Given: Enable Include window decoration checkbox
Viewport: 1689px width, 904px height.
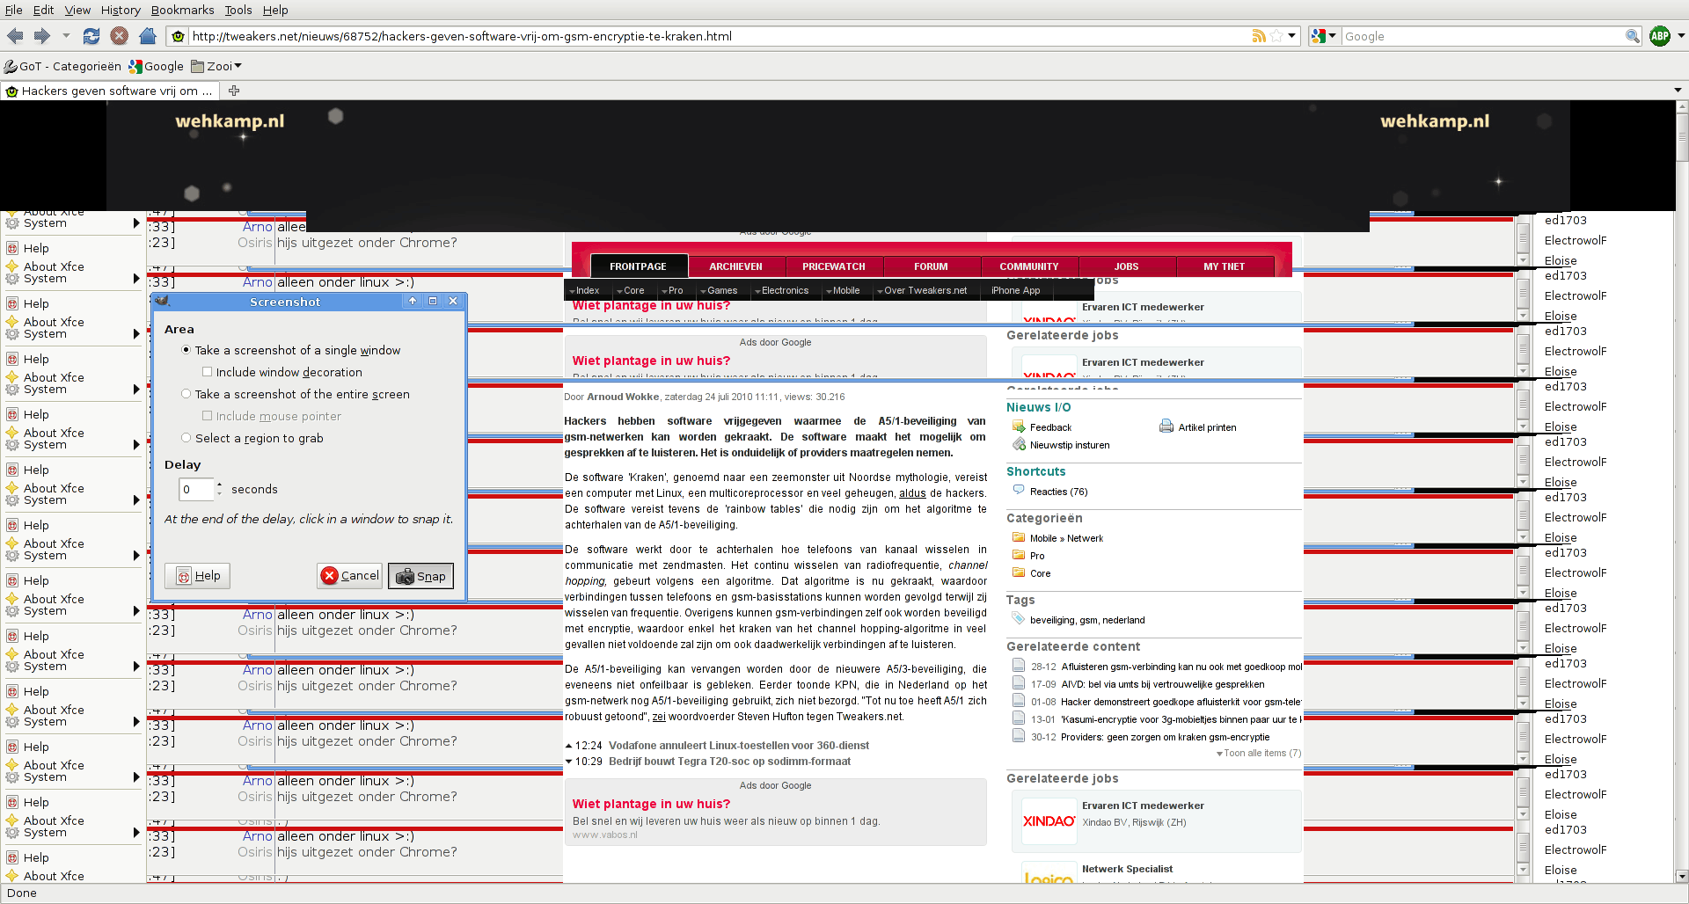Looking at the screenshot, I should coord(207,372).
